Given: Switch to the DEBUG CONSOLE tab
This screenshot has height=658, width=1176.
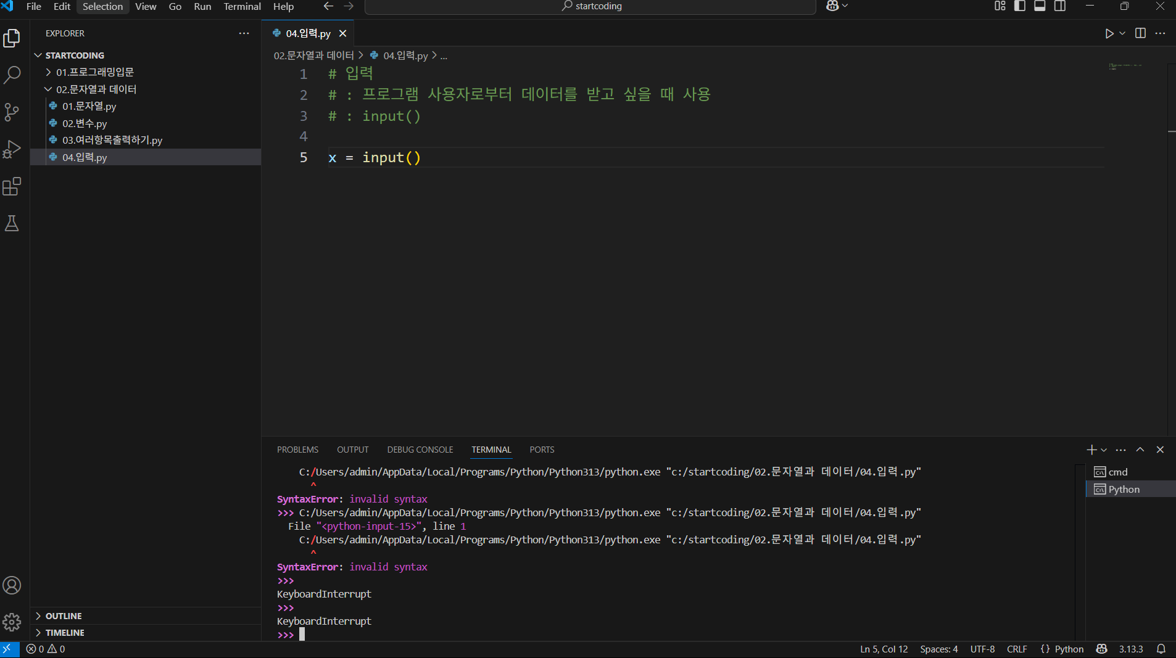Looking at the screenshot, I should coord(420,450).
